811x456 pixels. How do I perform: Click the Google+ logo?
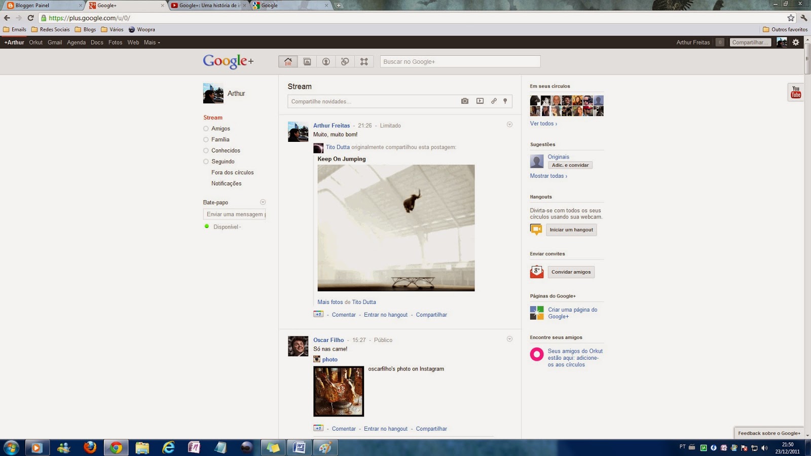point(228,61)
